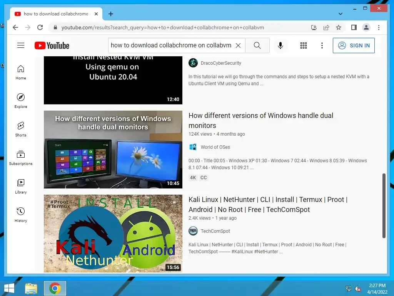Select the 'how to download collabchrome' tab
394x296 pixels.
coord(56,14)
